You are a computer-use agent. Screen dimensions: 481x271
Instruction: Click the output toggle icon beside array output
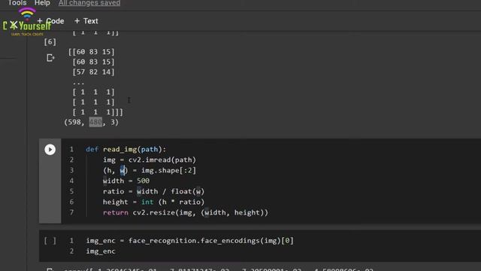(x=50, y=58)
